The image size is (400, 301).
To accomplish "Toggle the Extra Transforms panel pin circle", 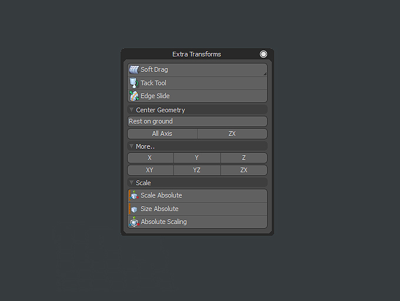I will [x=264, y=54].
